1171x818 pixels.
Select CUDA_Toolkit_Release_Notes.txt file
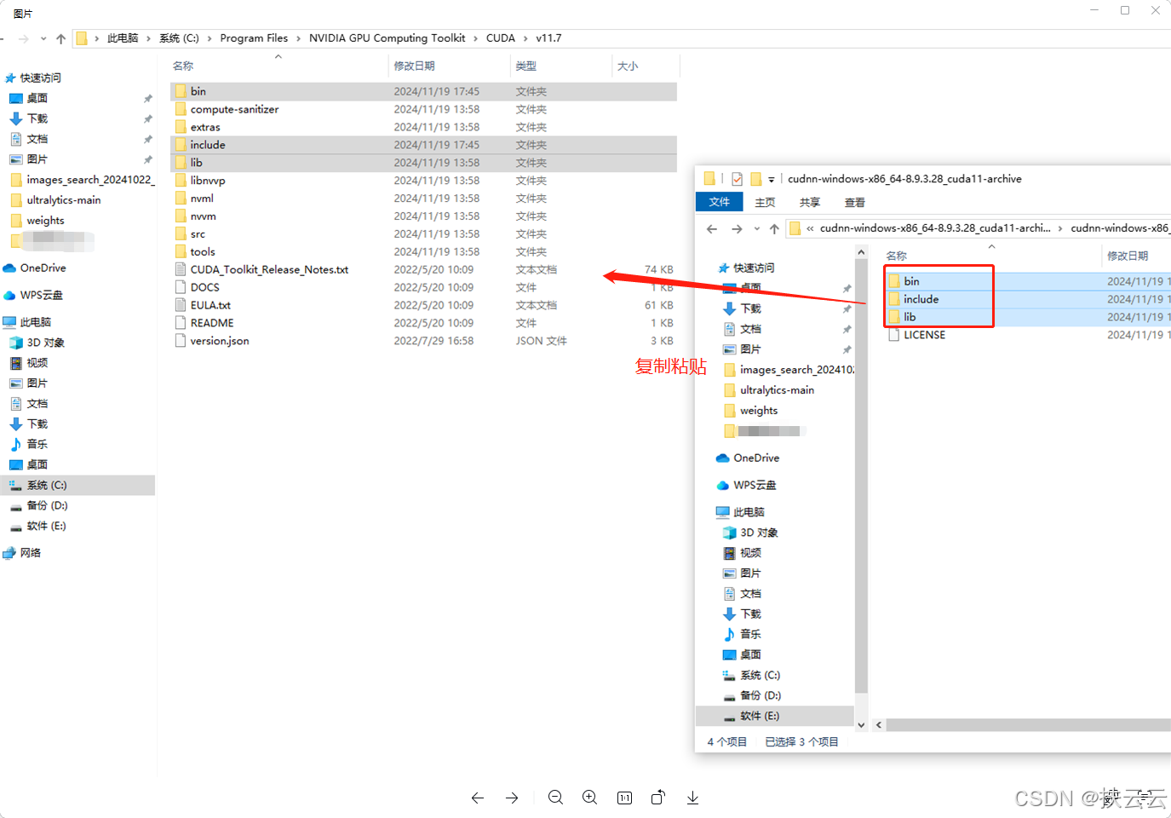tap(423, 270)
